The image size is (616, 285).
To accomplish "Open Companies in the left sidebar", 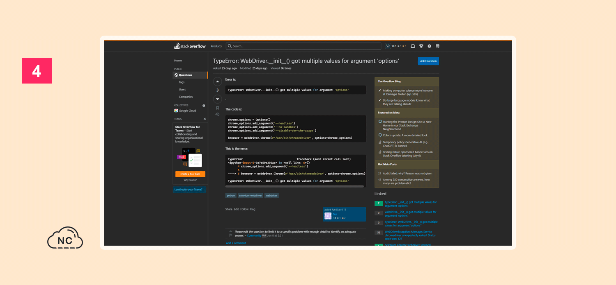I will coord(186,97).
